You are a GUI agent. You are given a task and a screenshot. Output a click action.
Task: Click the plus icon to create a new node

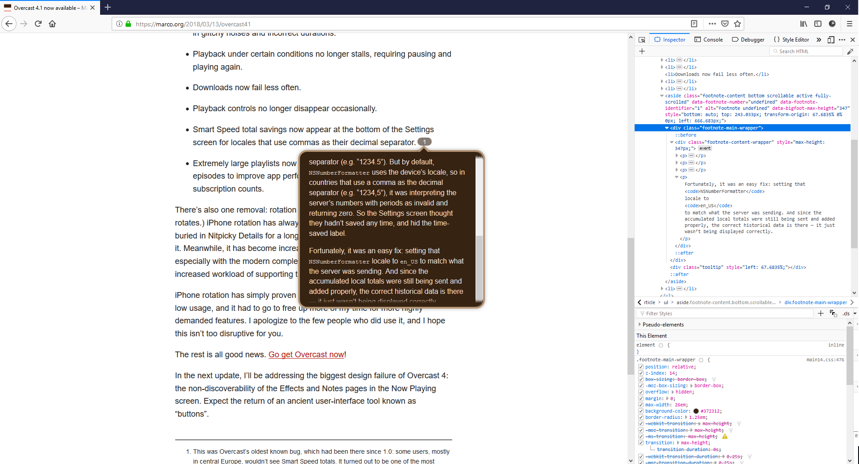point(642,51)
